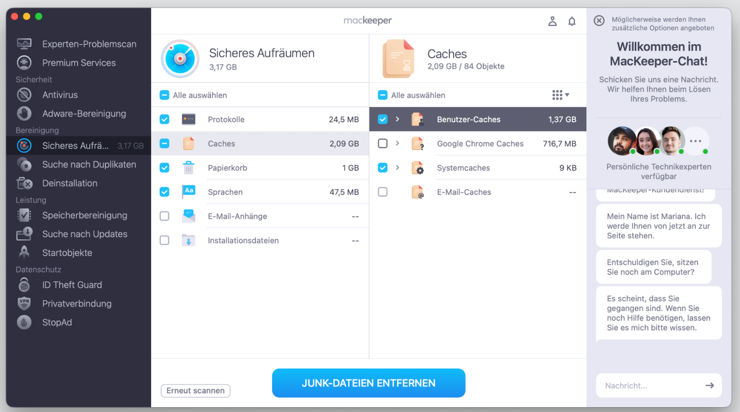Toggle the Caches category checkbox
The image size is (740, 412).
(164, 143)
